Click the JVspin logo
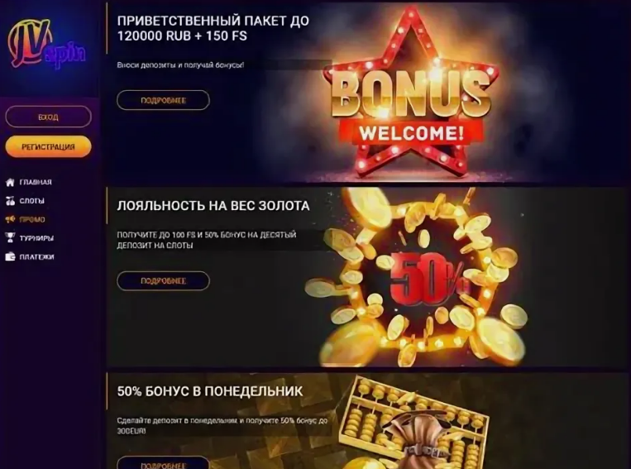The width and height of the screenshot is (631, 469). 46,43
